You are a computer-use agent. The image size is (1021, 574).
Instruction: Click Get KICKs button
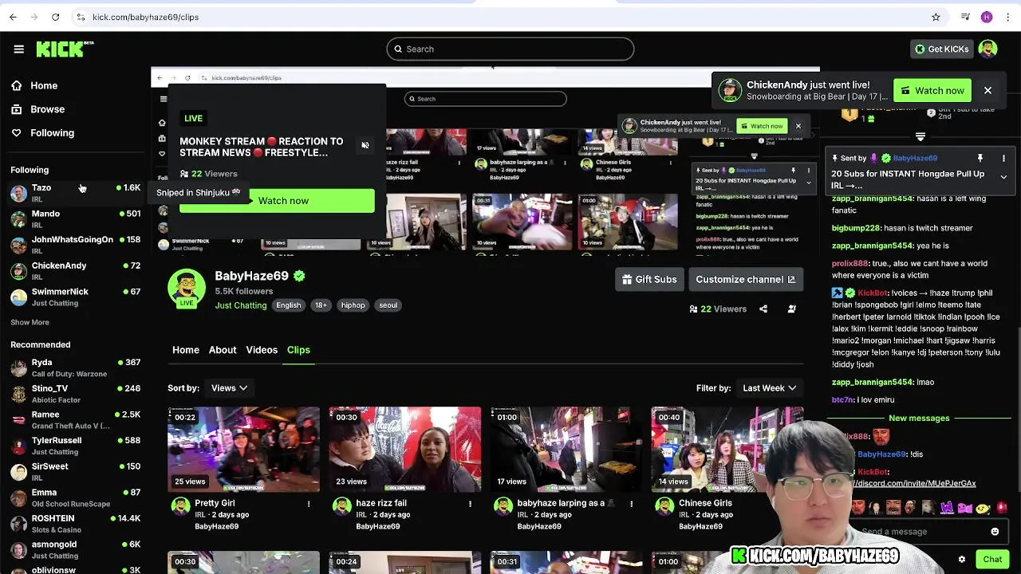pos(941,49)
